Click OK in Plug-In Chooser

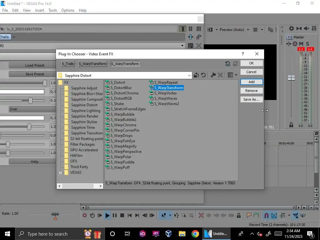pos(252,63)
